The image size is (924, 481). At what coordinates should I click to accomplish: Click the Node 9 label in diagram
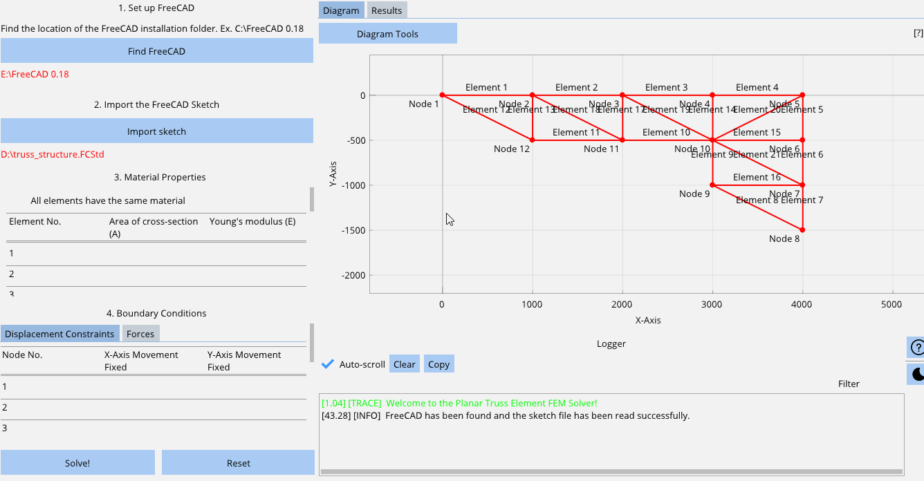point(694,194)
